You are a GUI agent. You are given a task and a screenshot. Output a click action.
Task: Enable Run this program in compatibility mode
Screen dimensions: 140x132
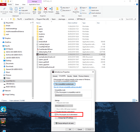tap(56, 92)
